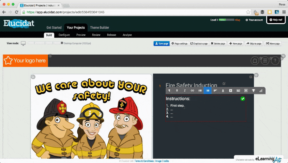Image resolution: width=288 pixels, height=163 pixels.
Task: Open the Review sub-tab
Action: point(96,35)
